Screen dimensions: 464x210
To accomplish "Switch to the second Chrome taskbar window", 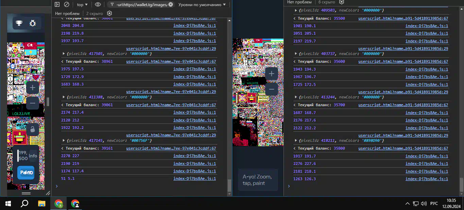I will click(x=75, y=204).
